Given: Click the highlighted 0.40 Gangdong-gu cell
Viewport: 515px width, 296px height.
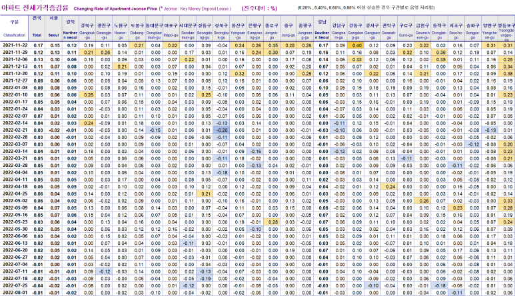Looking at the screenshot, I should point(355,45).
